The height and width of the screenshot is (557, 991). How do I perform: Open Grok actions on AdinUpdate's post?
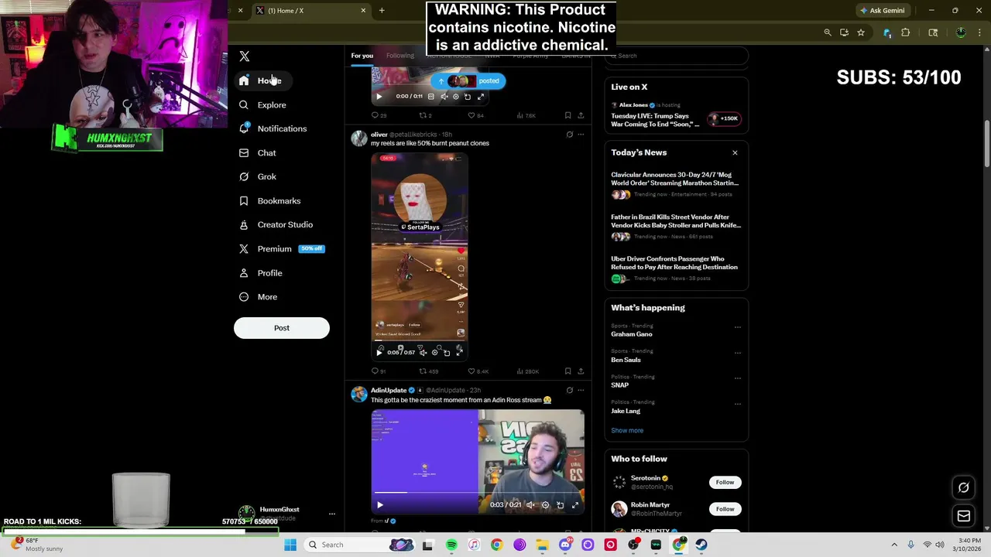[570, 390]
